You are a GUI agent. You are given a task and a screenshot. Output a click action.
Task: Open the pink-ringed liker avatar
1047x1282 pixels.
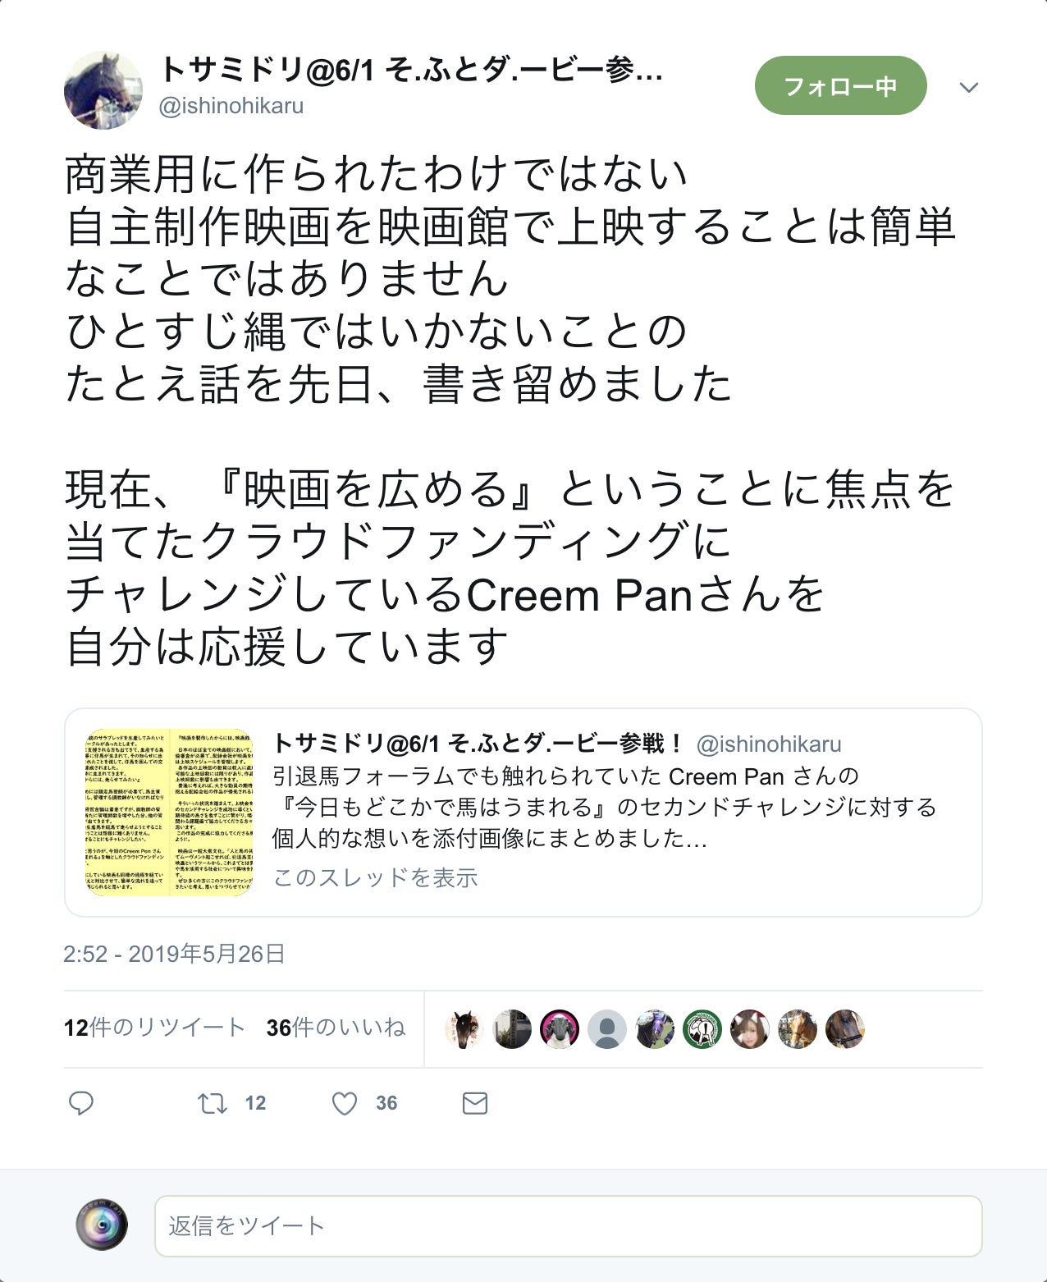point(560,1028)
